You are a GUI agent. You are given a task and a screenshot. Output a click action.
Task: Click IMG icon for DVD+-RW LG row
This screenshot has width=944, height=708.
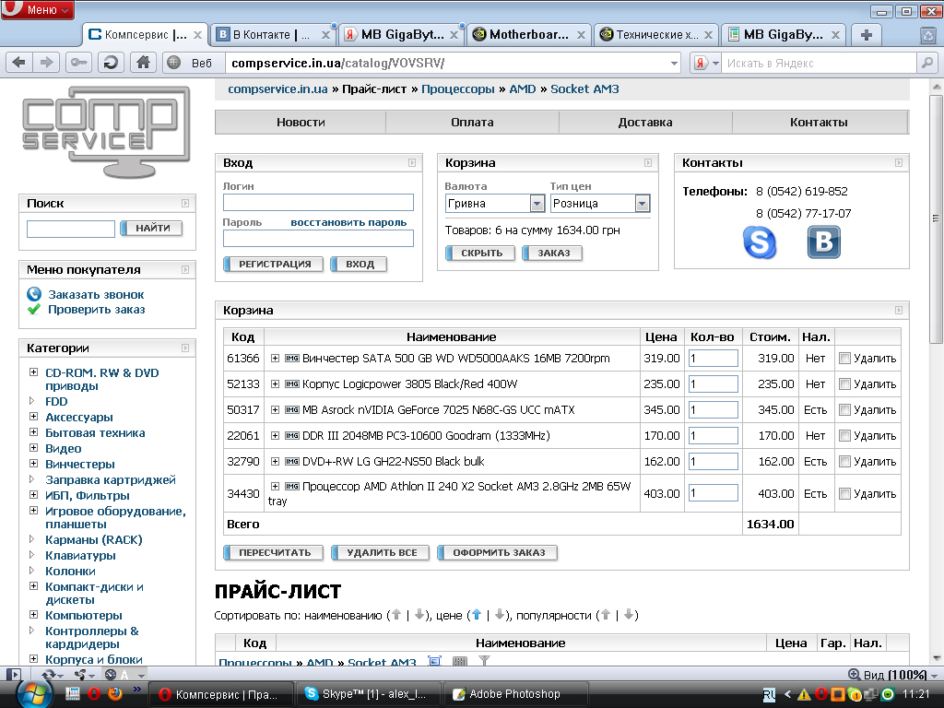[x=292, y=462]
